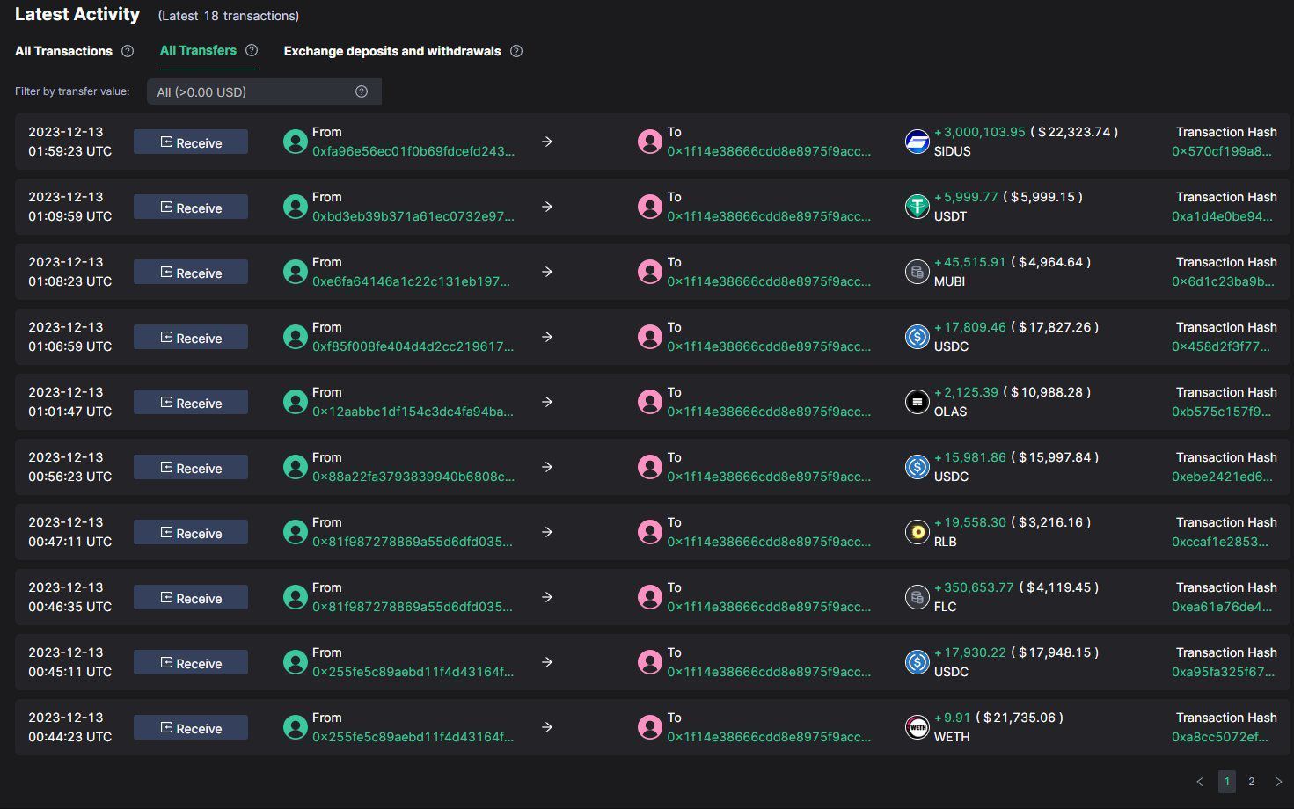Click the MUBI token icon
1294x809 pixels.
[x=917, y=272]
